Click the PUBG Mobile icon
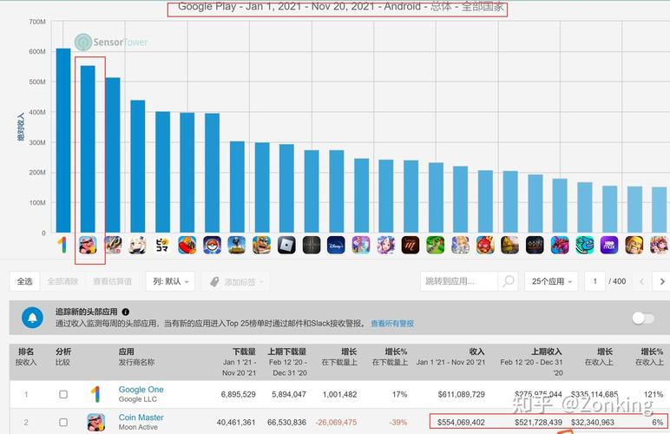Image resolution: width=670 pixels, height=434 pixels. pos(237,245)
